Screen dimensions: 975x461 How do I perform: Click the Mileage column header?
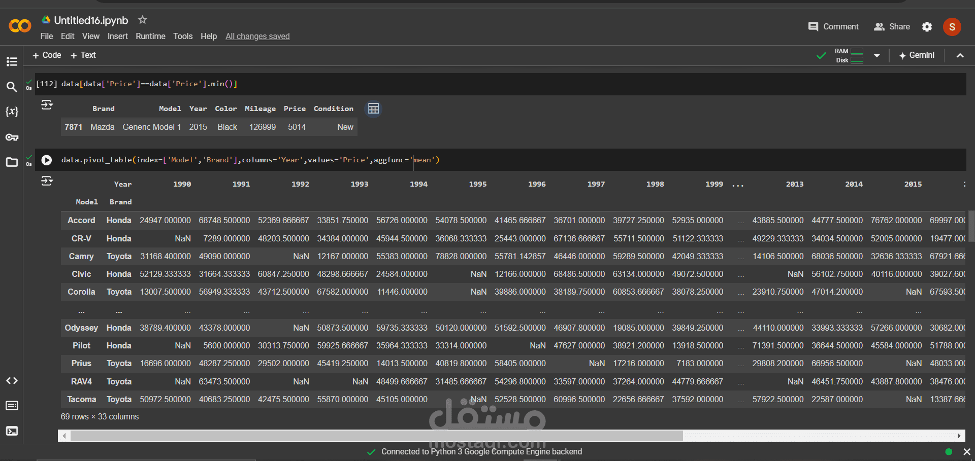click(x=260, y=109)
